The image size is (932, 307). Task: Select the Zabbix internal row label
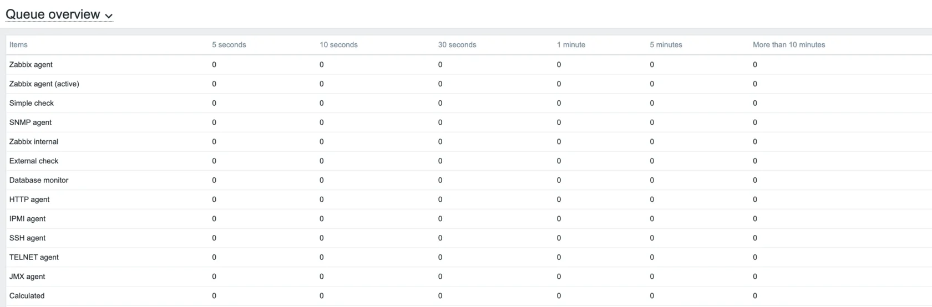(x=34, y=142)
